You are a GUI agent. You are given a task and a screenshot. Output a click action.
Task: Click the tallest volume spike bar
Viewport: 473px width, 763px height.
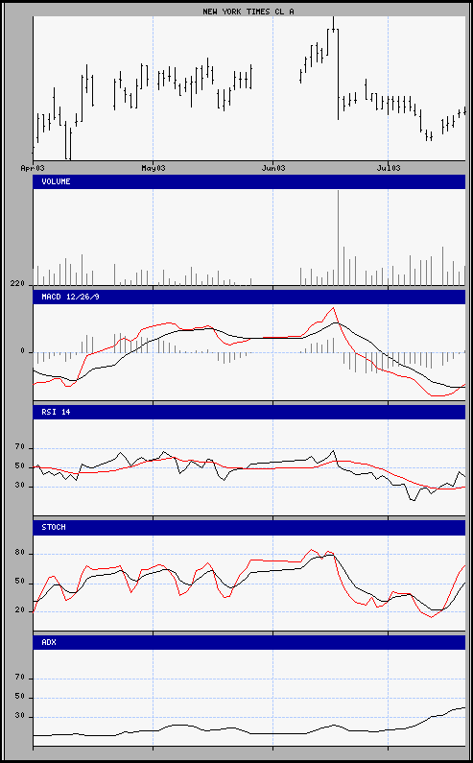click(339, 237)
